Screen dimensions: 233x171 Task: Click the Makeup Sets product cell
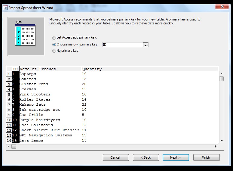51,105
